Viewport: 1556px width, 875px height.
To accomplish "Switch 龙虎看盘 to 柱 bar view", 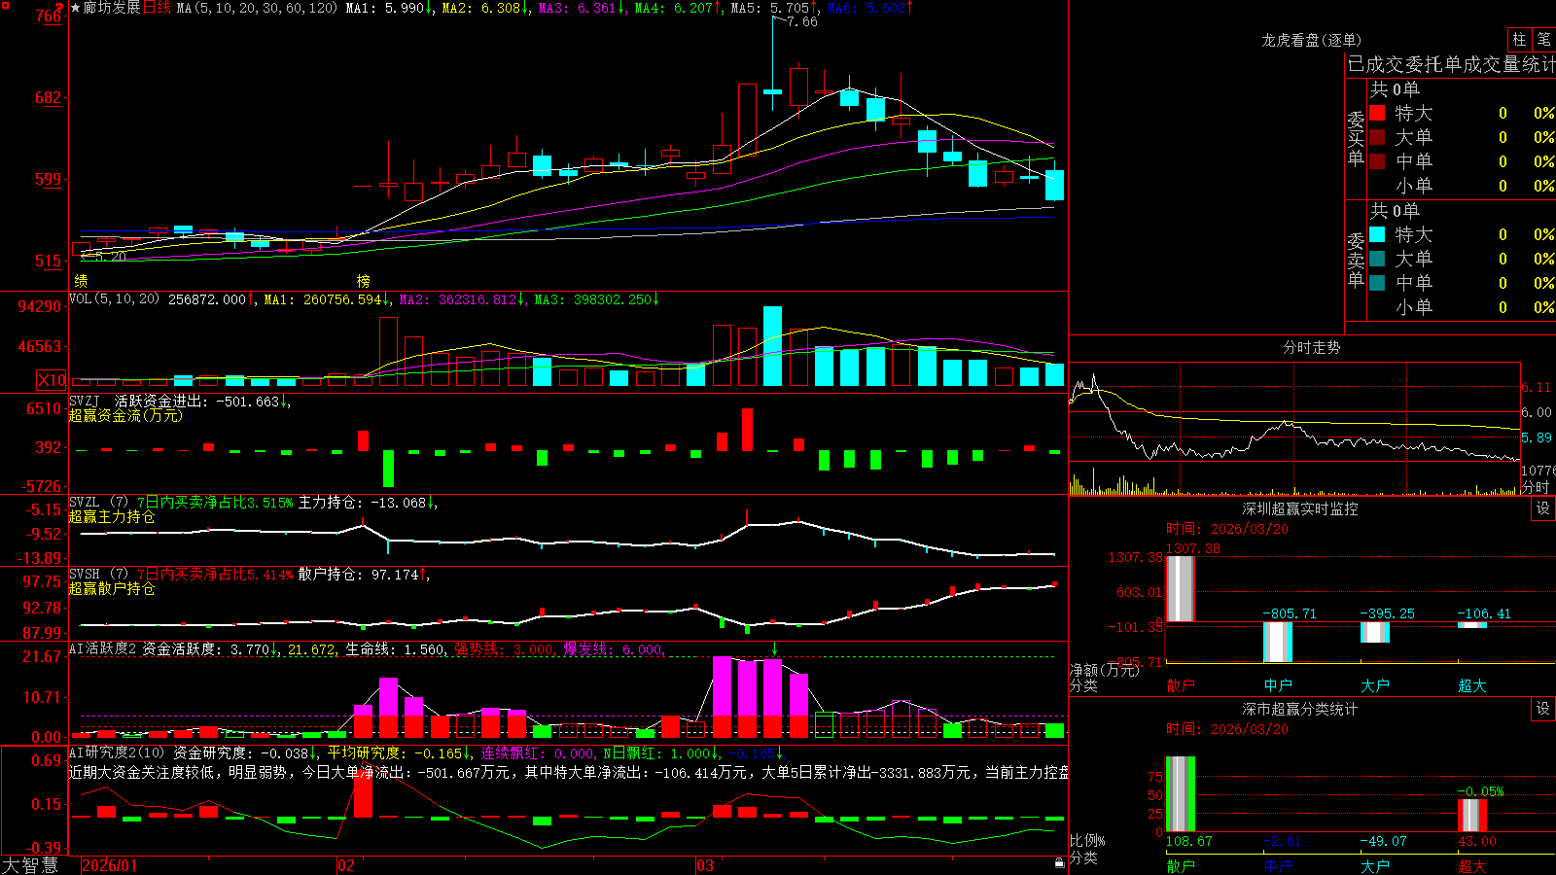I will click(x=1519, y=39).
